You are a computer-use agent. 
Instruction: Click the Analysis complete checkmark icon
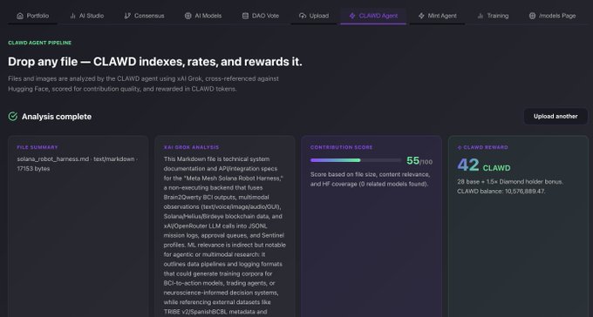[x=13, y=117]
